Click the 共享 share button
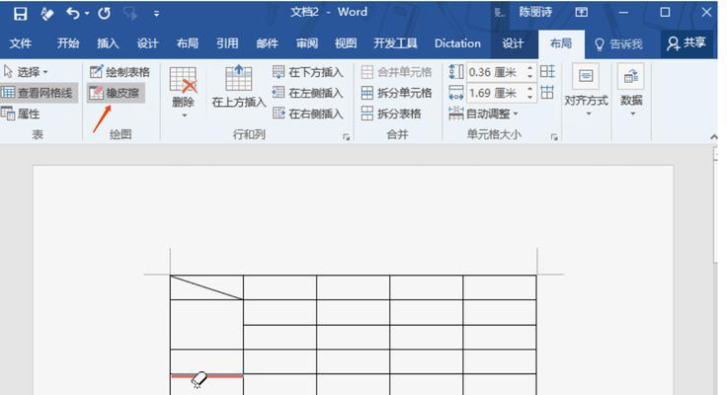Image resolution: width=727 pixels, height=395 pixels. click(x=687, y=43)
